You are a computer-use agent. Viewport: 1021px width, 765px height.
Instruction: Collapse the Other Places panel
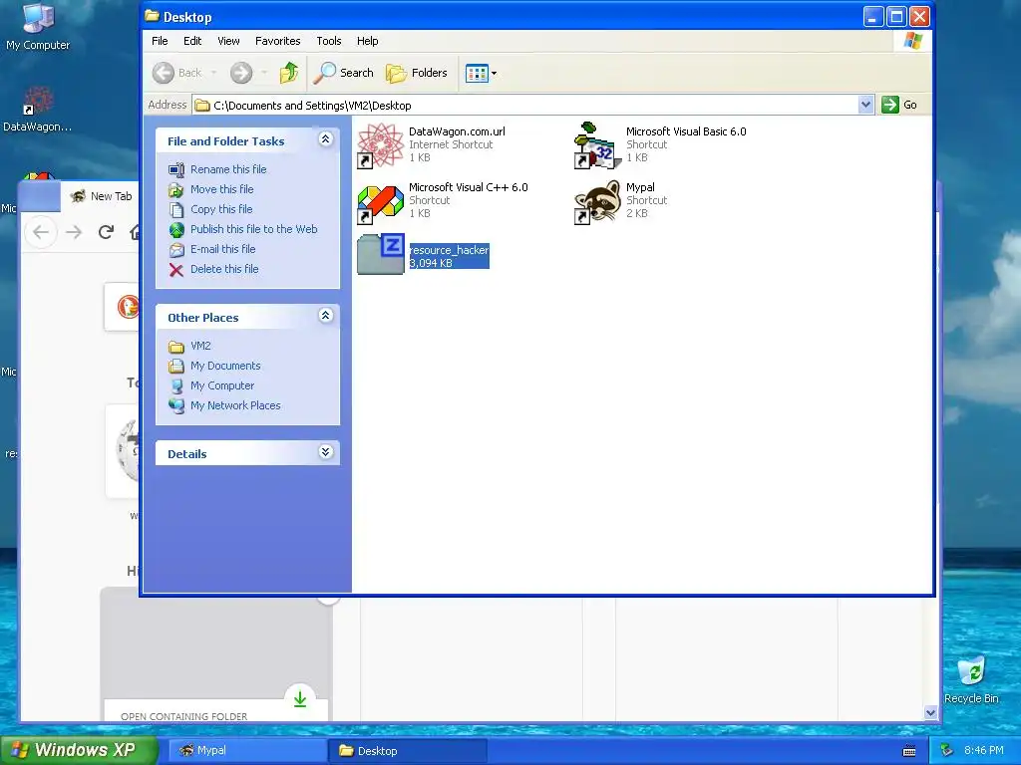tap(326, 316)
